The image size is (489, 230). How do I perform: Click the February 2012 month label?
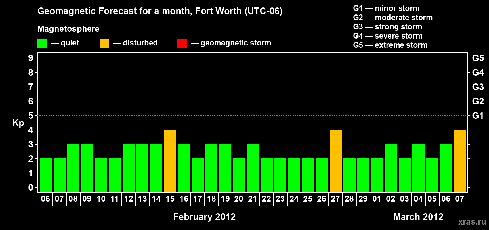click(x=205, y=217)
